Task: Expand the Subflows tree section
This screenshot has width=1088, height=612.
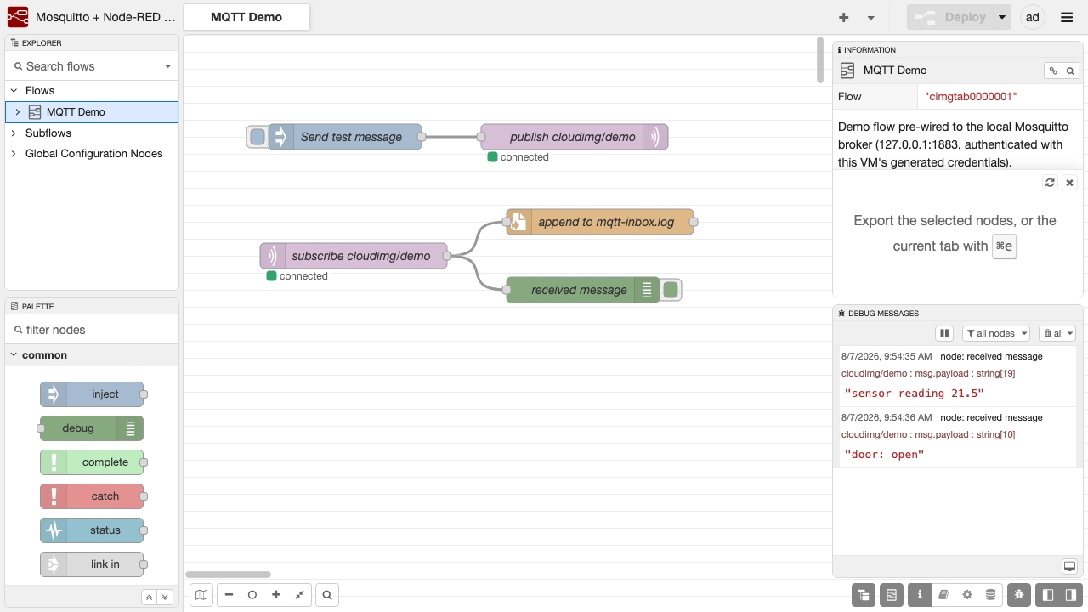Action: coord(14,133)
